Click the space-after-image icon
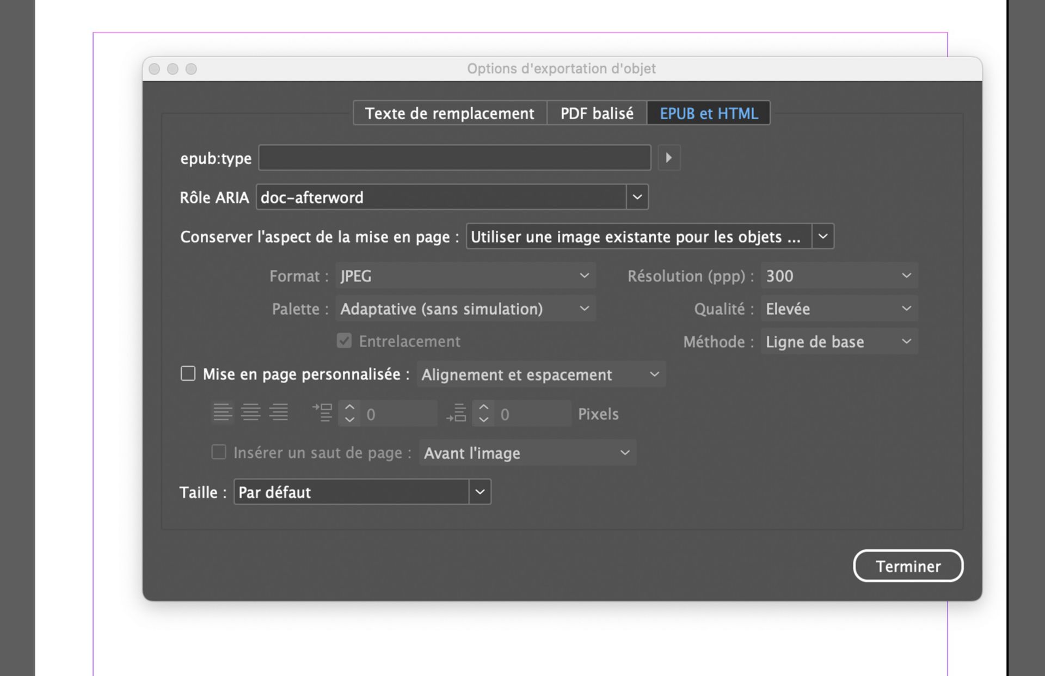Screen dimensions: 1045x676 point(456,413)
